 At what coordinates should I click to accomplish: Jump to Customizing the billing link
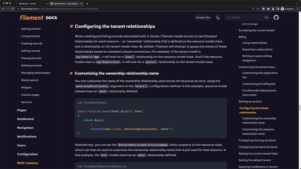tap(259, 84)
